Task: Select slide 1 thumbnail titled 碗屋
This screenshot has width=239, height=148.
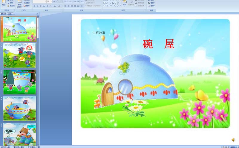Action: point(19,29)
